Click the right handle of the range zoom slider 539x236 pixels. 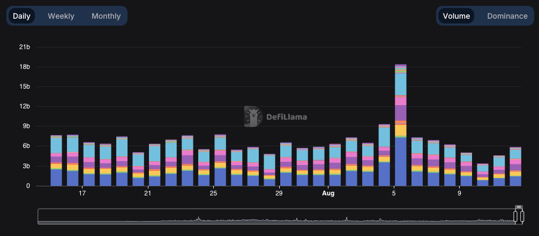coord(521,216)
